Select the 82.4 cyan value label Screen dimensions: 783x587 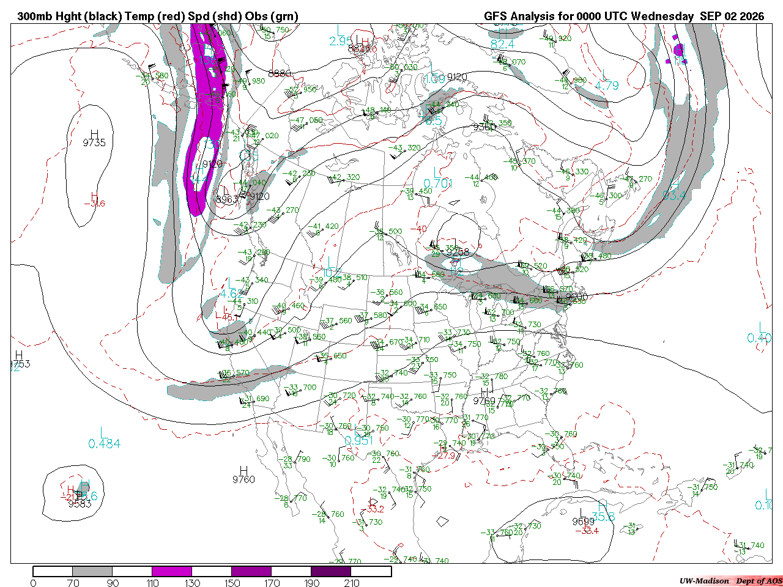502,45
